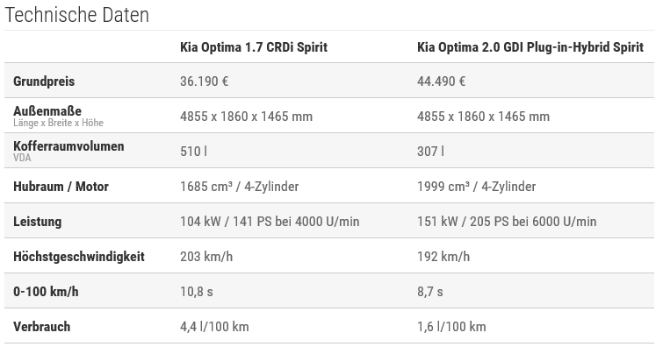Screen dimensions: 663x354
Task: Select the 307 l trunk volume value
Action: pyautogui.click(x=430, y=152)
